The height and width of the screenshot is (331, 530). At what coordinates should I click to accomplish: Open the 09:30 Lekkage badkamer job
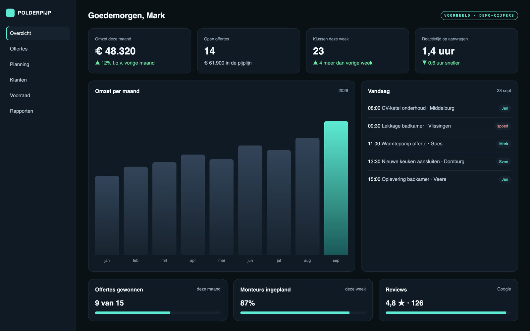439,126
